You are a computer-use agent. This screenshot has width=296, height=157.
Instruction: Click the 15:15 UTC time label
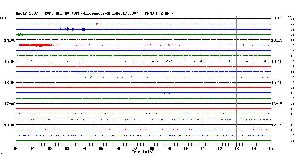pos(277,83)
